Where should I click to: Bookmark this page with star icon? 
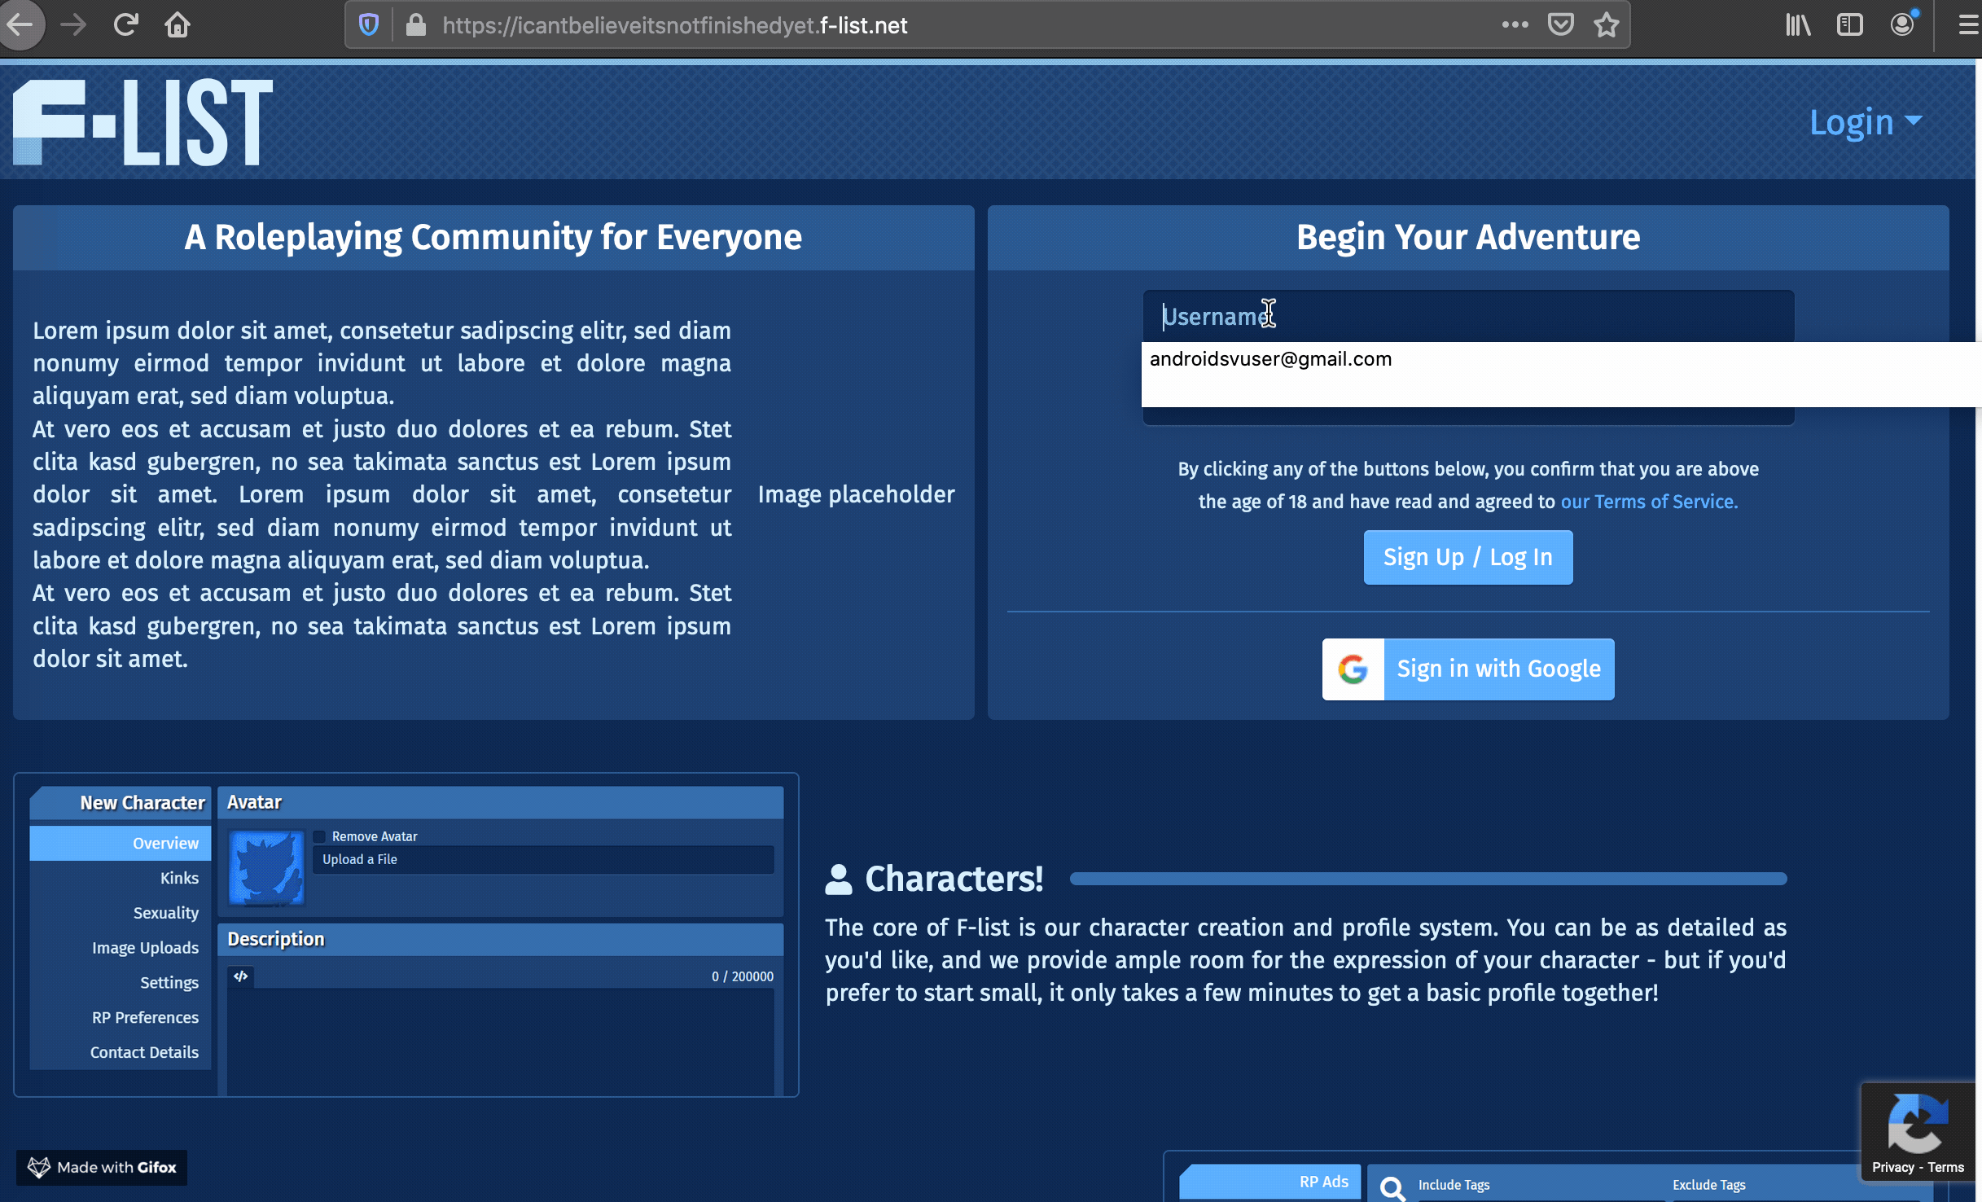(1606, 25)
